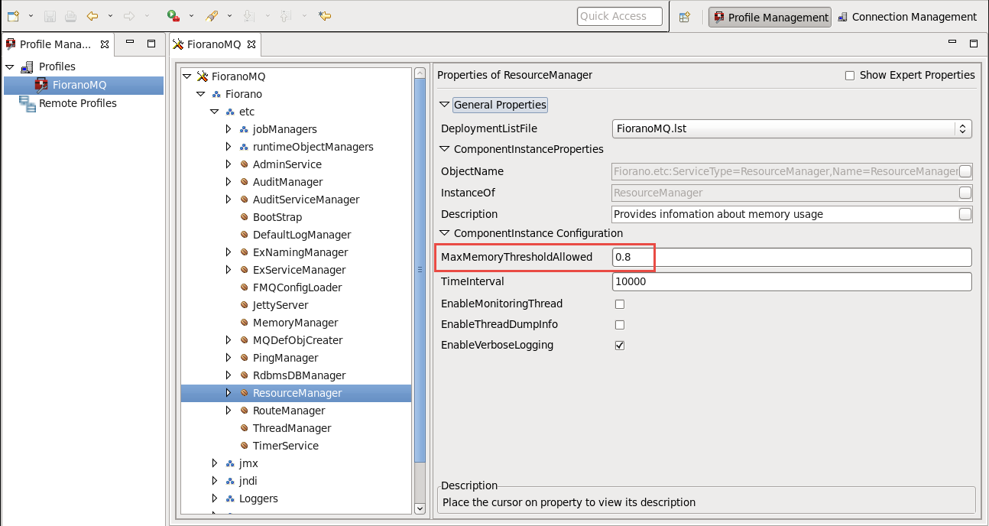The height and width of the screenshot is (526, 989).
Task: Click the FioranoMQ profile icon in Profiles tree
Action: [x=41, y=85]
